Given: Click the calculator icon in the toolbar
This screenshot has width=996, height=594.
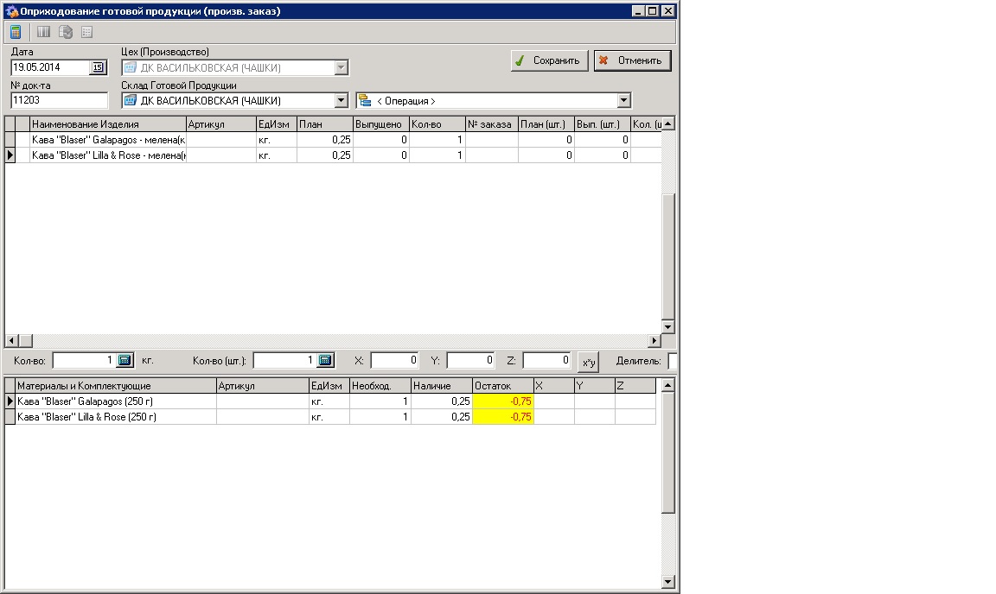Looking at the screenshot, I should click(16, 32).
